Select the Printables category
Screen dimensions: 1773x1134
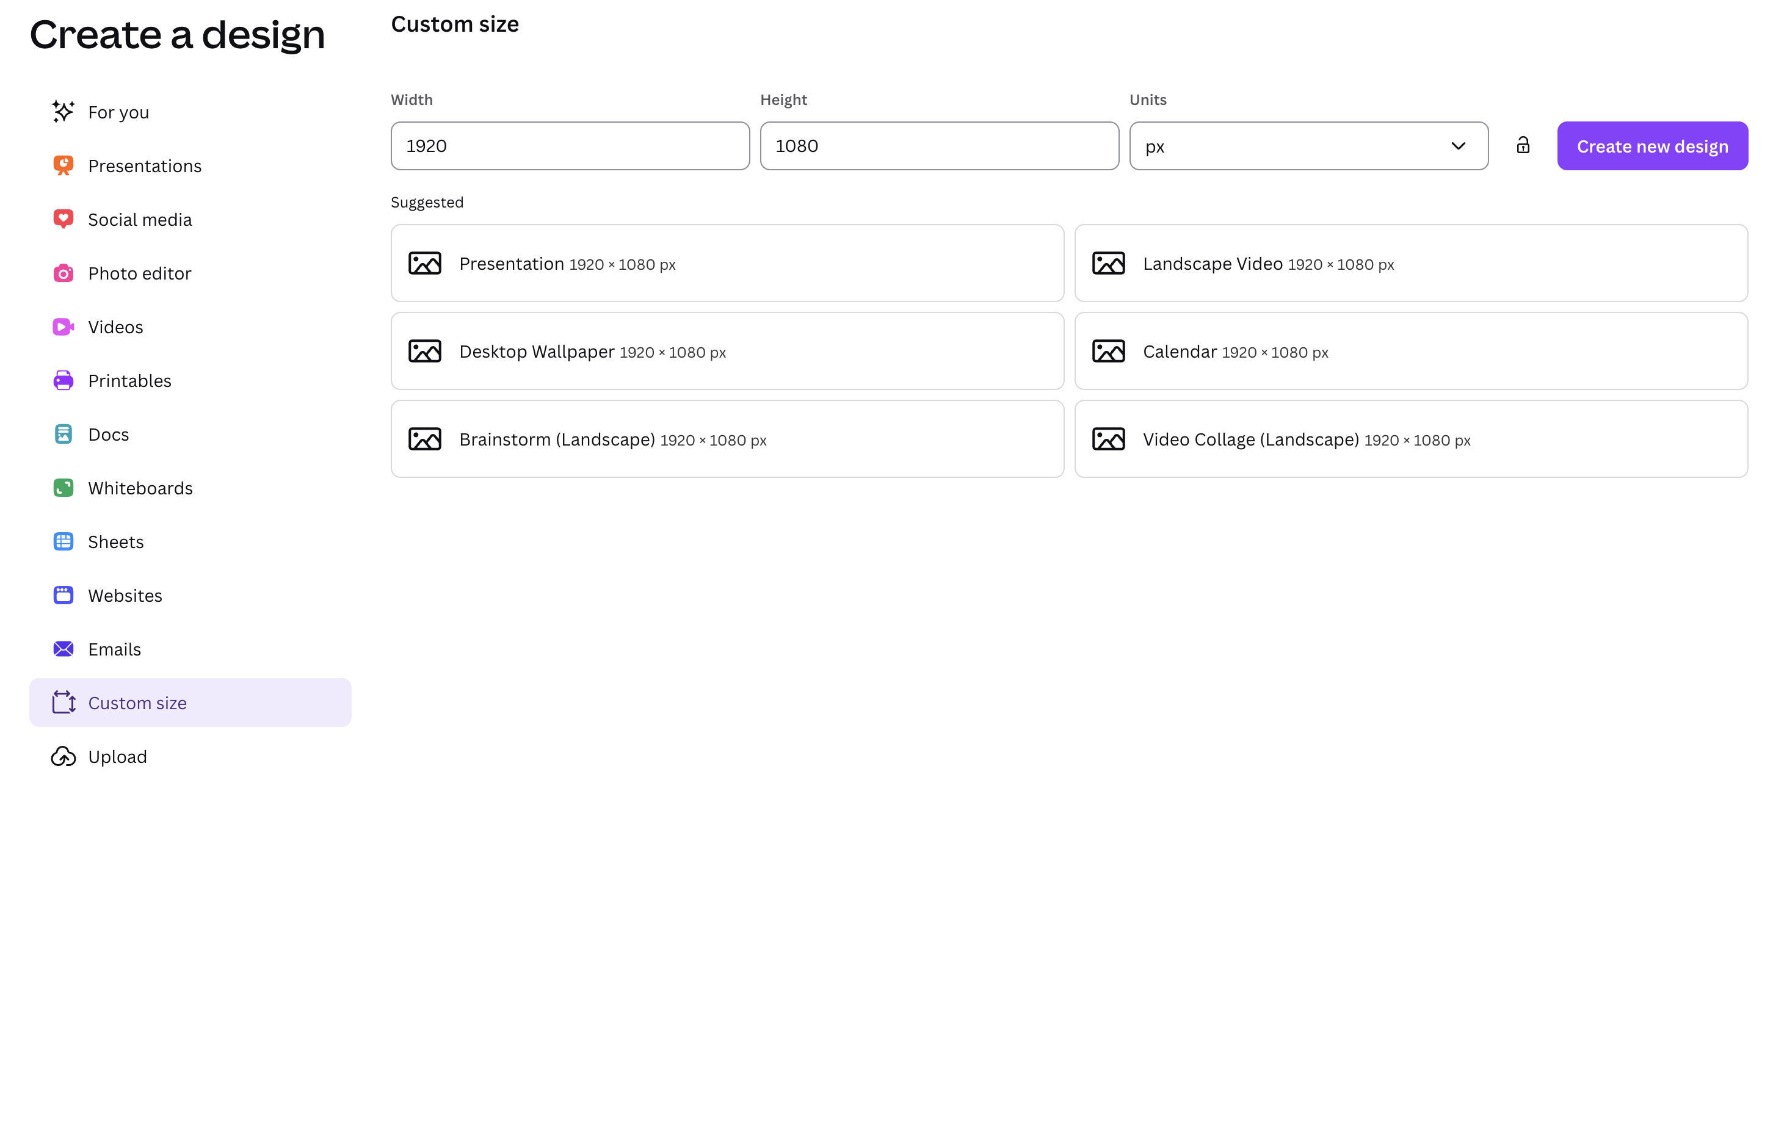190,381
